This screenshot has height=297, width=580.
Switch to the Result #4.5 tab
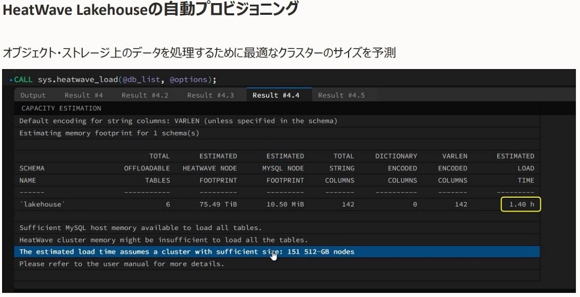[x=342, y=95]
